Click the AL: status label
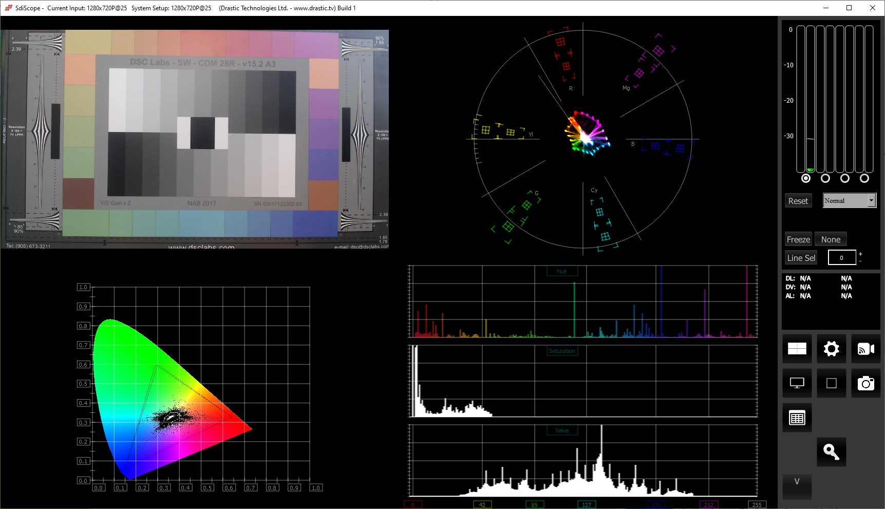The image size is (885, 509). (x=790, y=296)
